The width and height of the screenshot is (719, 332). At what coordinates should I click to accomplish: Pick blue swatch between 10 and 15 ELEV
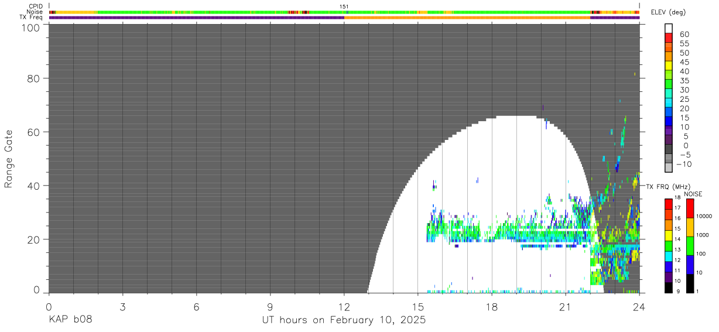coord(669,122)
